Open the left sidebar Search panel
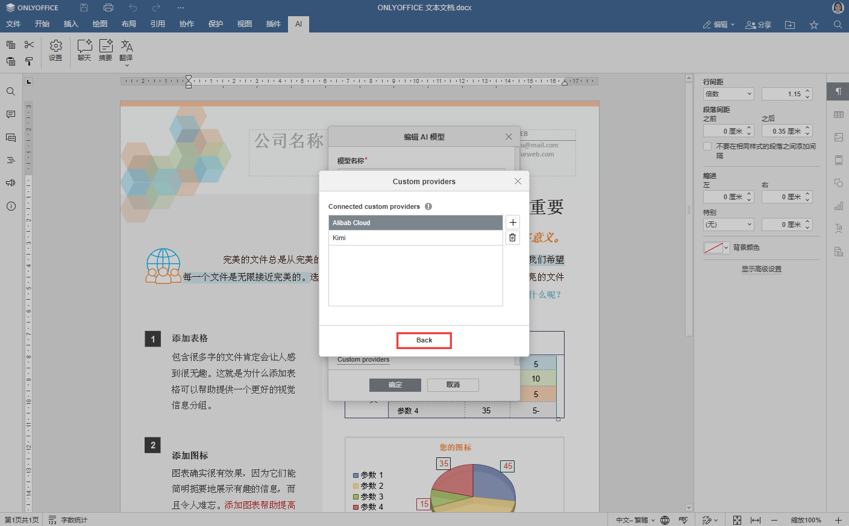The width and height of the screenshot is (849, 526). (x=11, y=91)
